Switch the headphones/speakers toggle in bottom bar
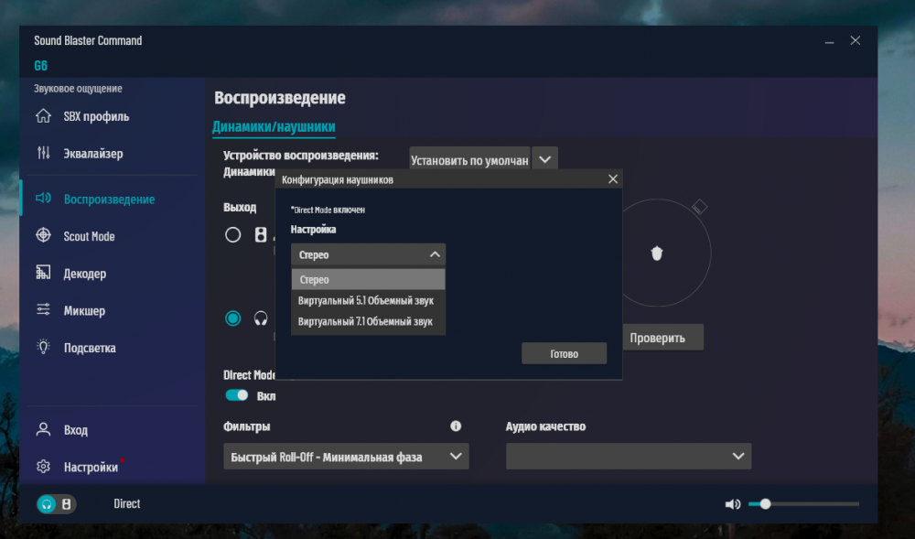Image resolution: width=915 pixels, height=539 pixels. pos(57,504)
